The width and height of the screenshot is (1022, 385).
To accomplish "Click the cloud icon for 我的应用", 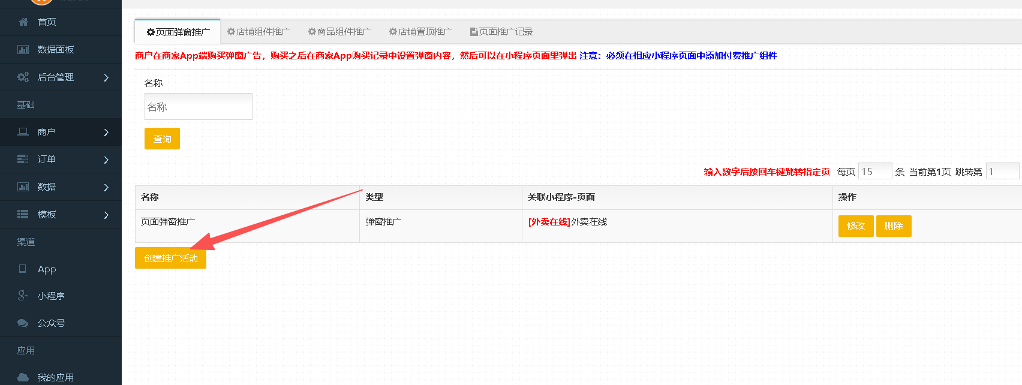I will point(23,377).
